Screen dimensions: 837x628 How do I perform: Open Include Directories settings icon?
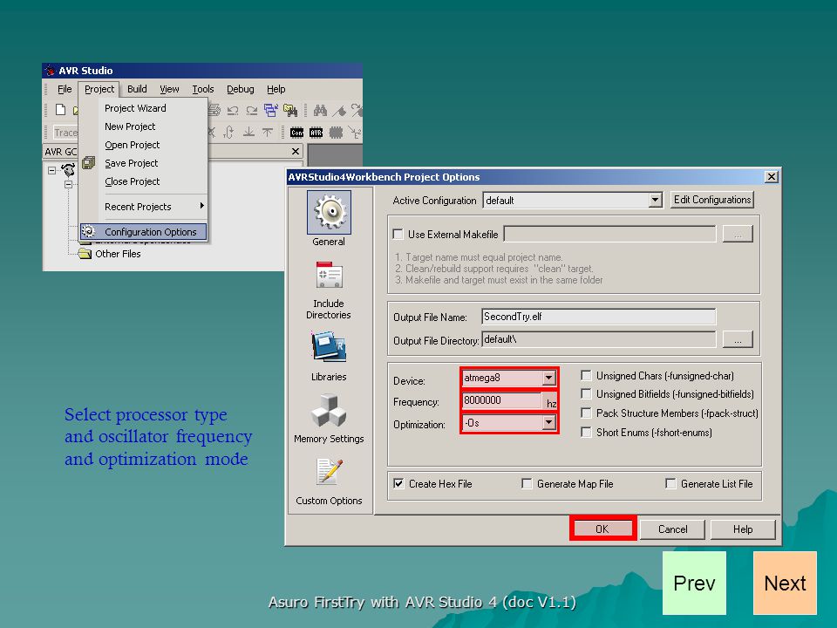coord(329,276)
